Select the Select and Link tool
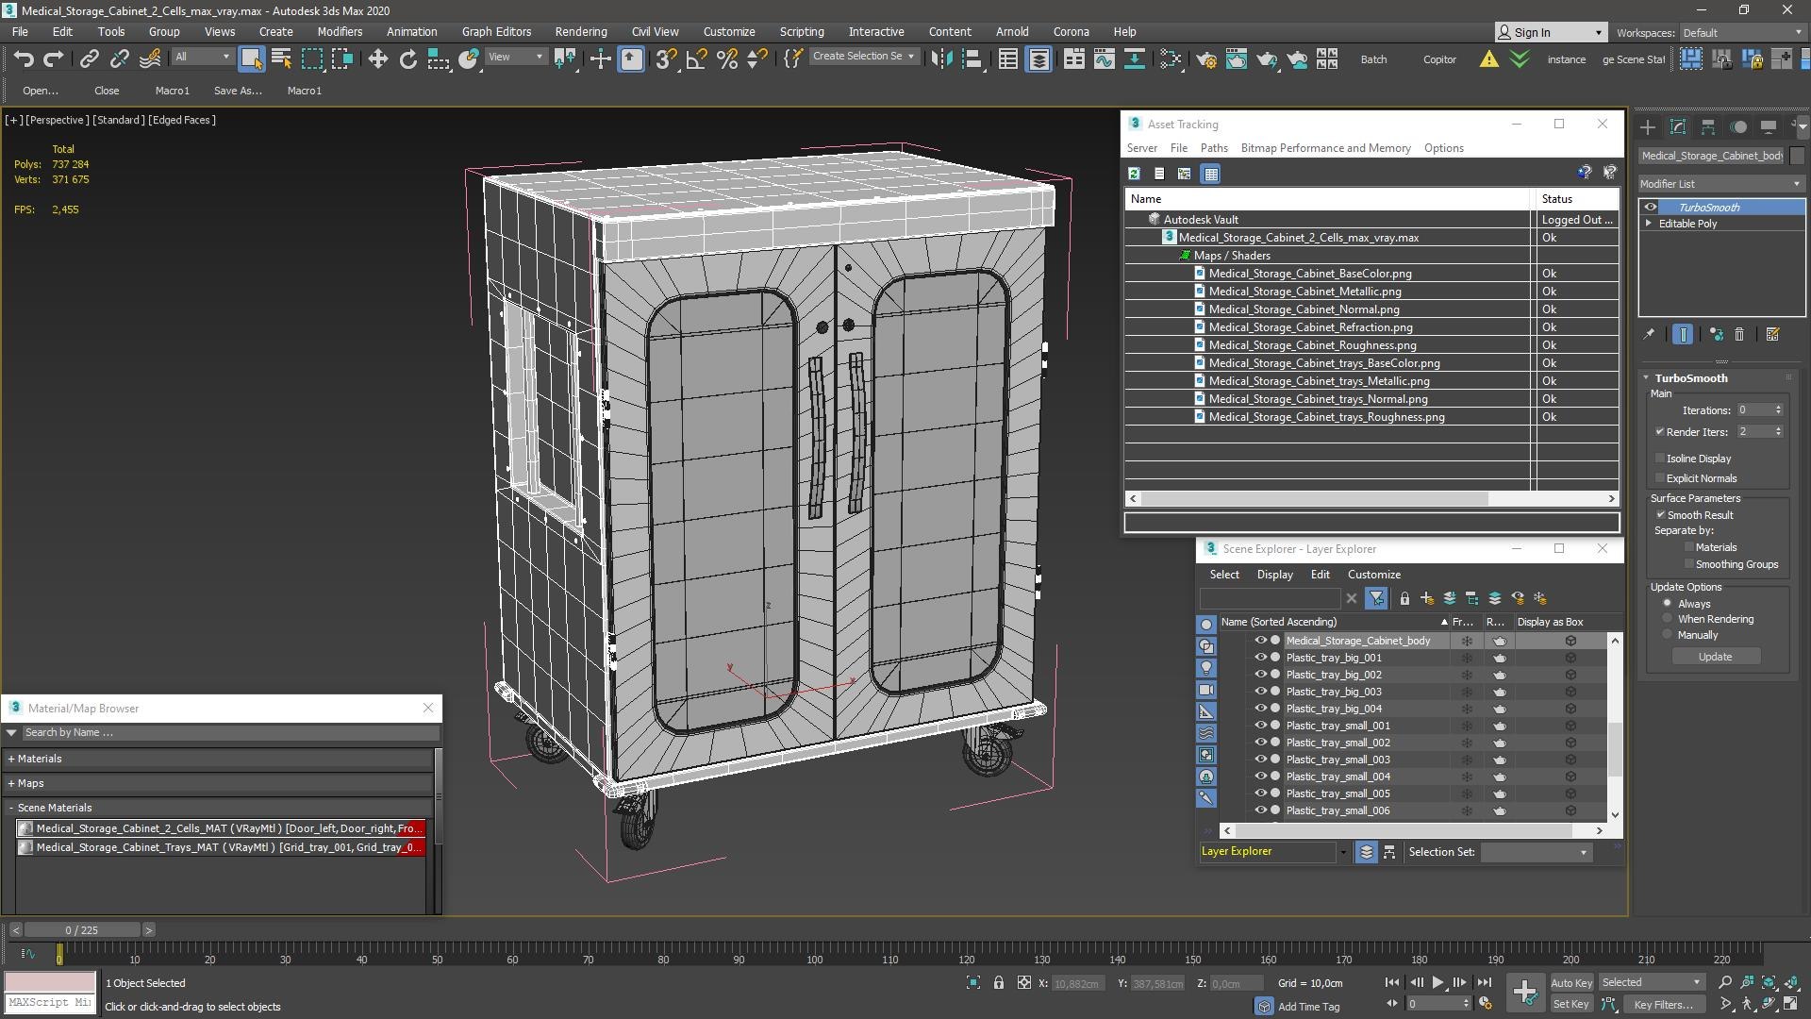 click(x=89, y=58)
